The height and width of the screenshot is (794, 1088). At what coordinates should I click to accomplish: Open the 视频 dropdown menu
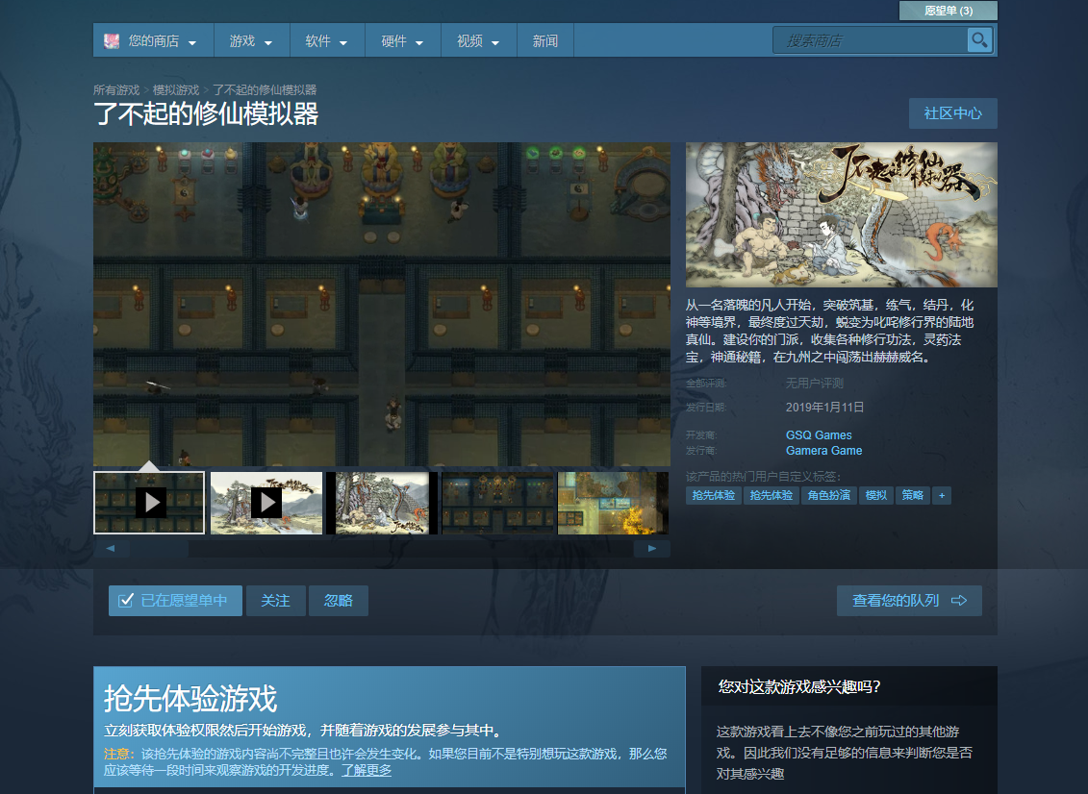click(478, 41)
